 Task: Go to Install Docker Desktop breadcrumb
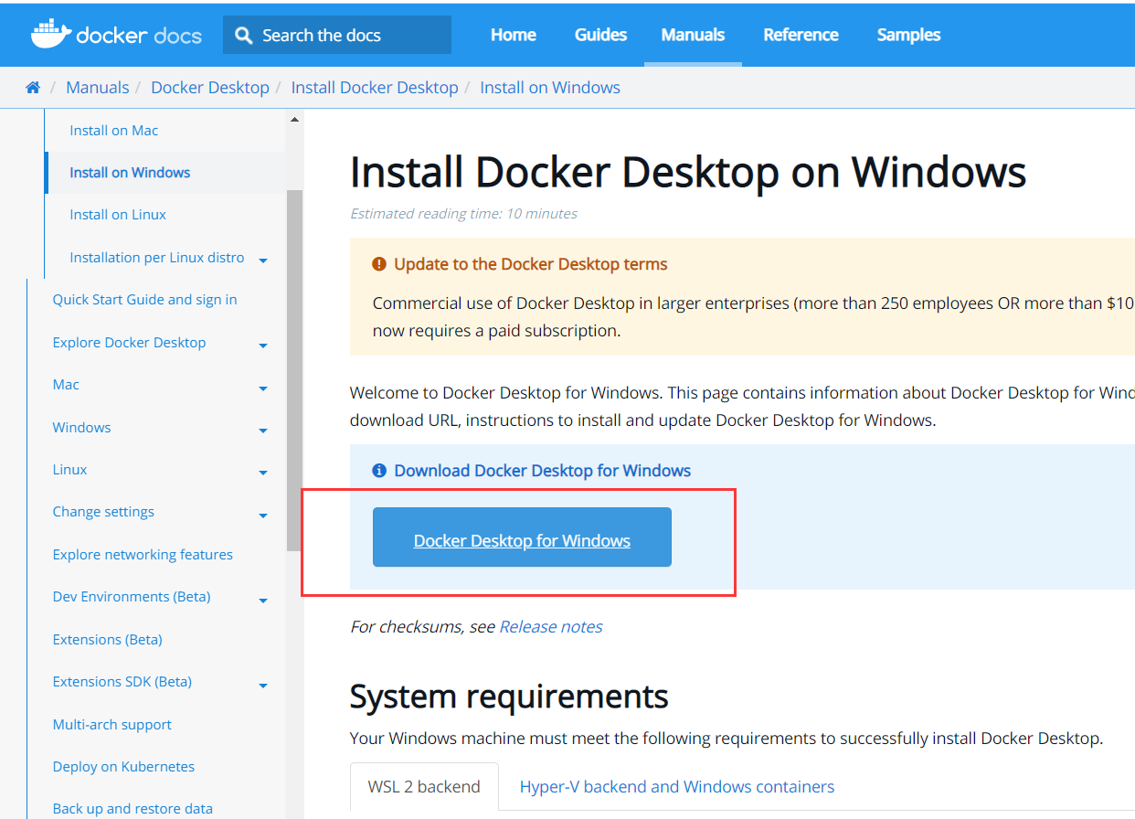click(x=375, y=88)
